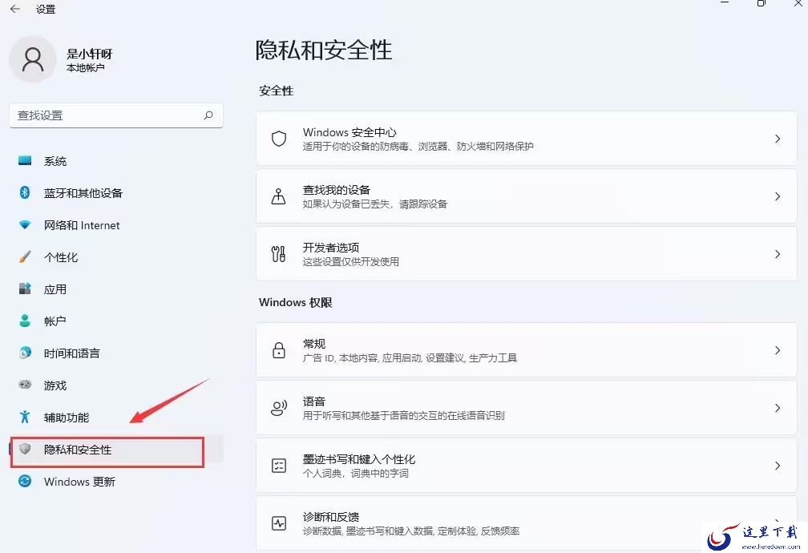The width and height of the screenshot is (808, 553).
Task: Click the chevron next to 开发者选项
Action: (x=778, y=254)
